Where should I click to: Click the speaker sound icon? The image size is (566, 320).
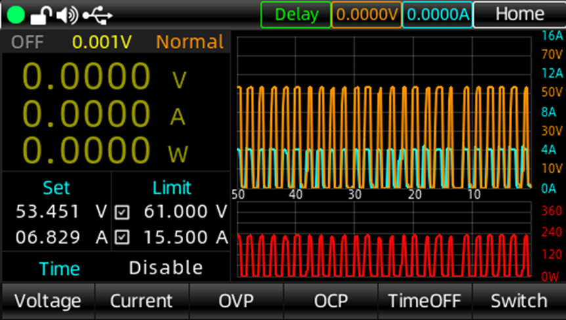[66, 14]
